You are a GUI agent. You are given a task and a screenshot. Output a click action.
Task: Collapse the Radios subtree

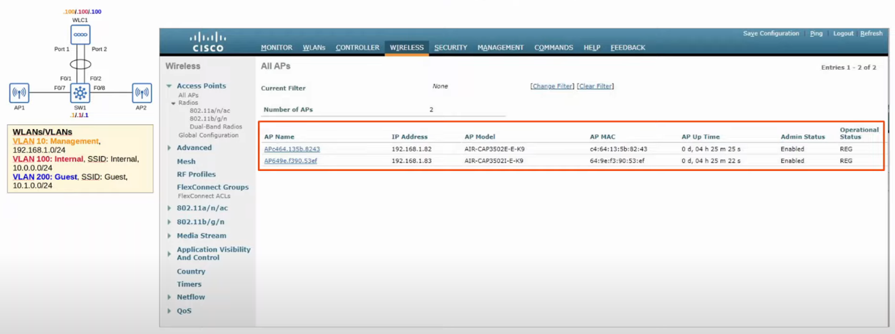click(x=174, y=103)
